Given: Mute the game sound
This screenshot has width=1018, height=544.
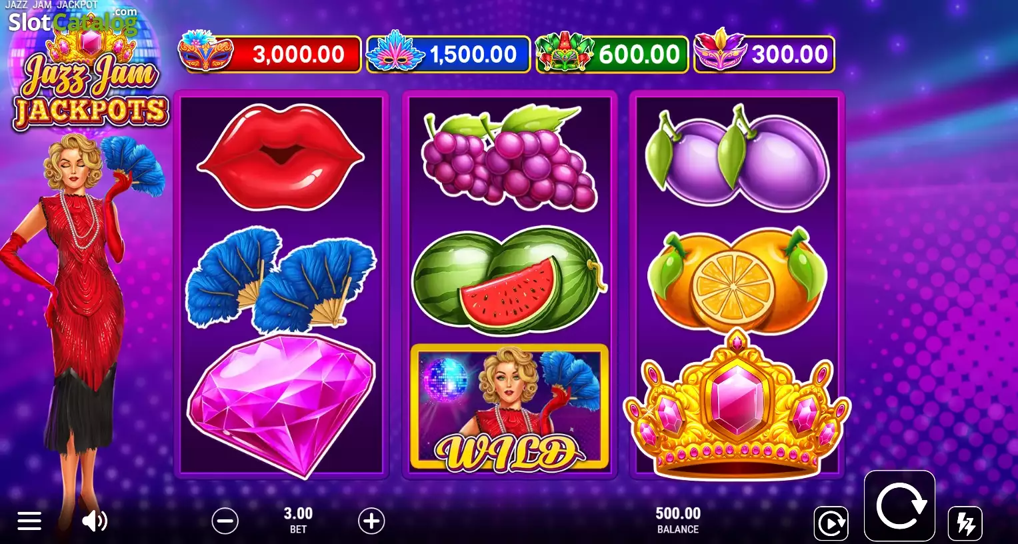Looking at the screenshot, I should pos(95,521).
